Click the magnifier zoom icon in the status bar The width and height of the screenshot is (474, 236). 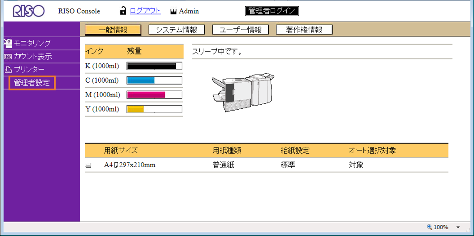click(429, 227)
